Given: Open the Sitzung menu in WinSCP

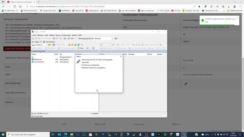Looking at the screenshot, I should pyautogui.click(x=58, y=35).
